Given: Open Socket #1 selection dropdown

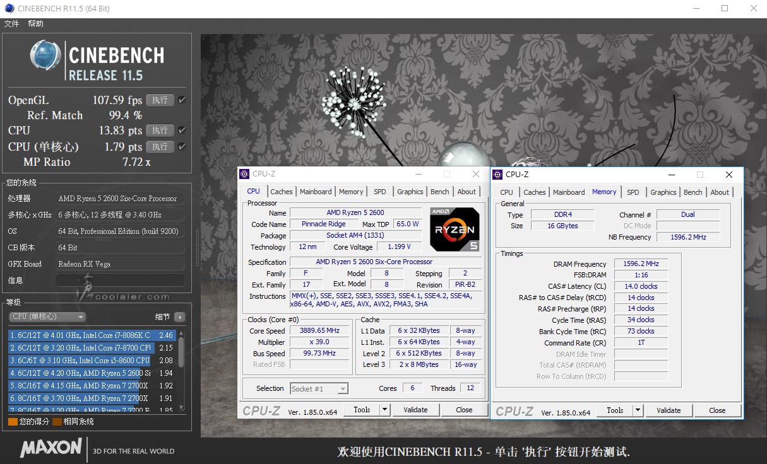Looking at the screenshot, I should click(x=319, y=389).
